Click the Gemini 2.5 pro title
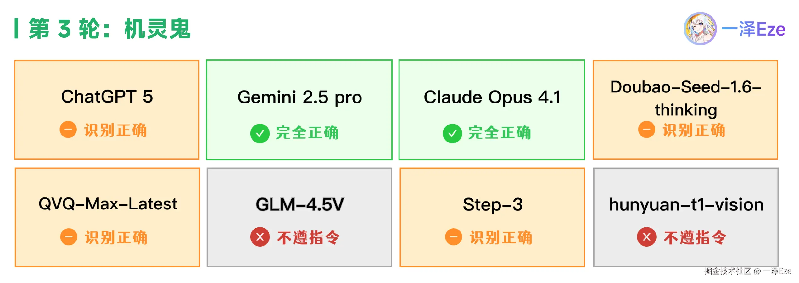This screenshot has width=799, height=283. pyautogui.click(x=299, y=97)
